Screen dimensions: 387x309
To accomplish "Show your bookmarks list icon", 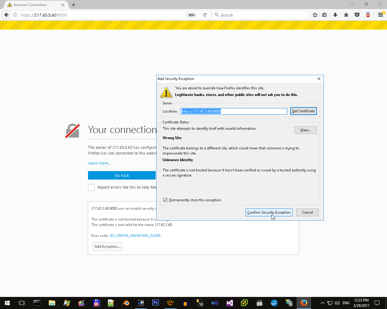I will 324,15.
